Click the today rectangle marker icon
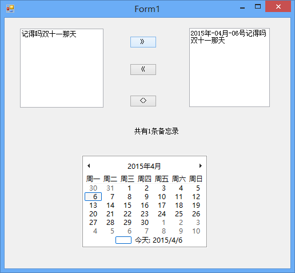The image size is (295, 273). (123, 240)
